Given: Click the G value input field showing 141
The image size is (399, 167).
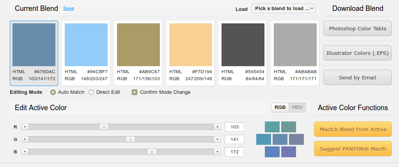Looking at the screenshot, I should pos(234,139).
